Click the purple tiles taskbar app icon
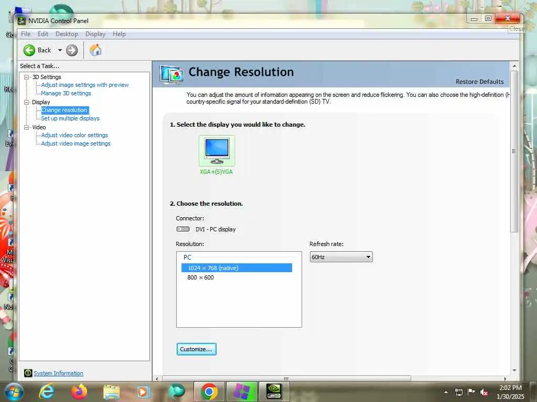This screenshot has width=537, height=402. [x=241, y=392]
